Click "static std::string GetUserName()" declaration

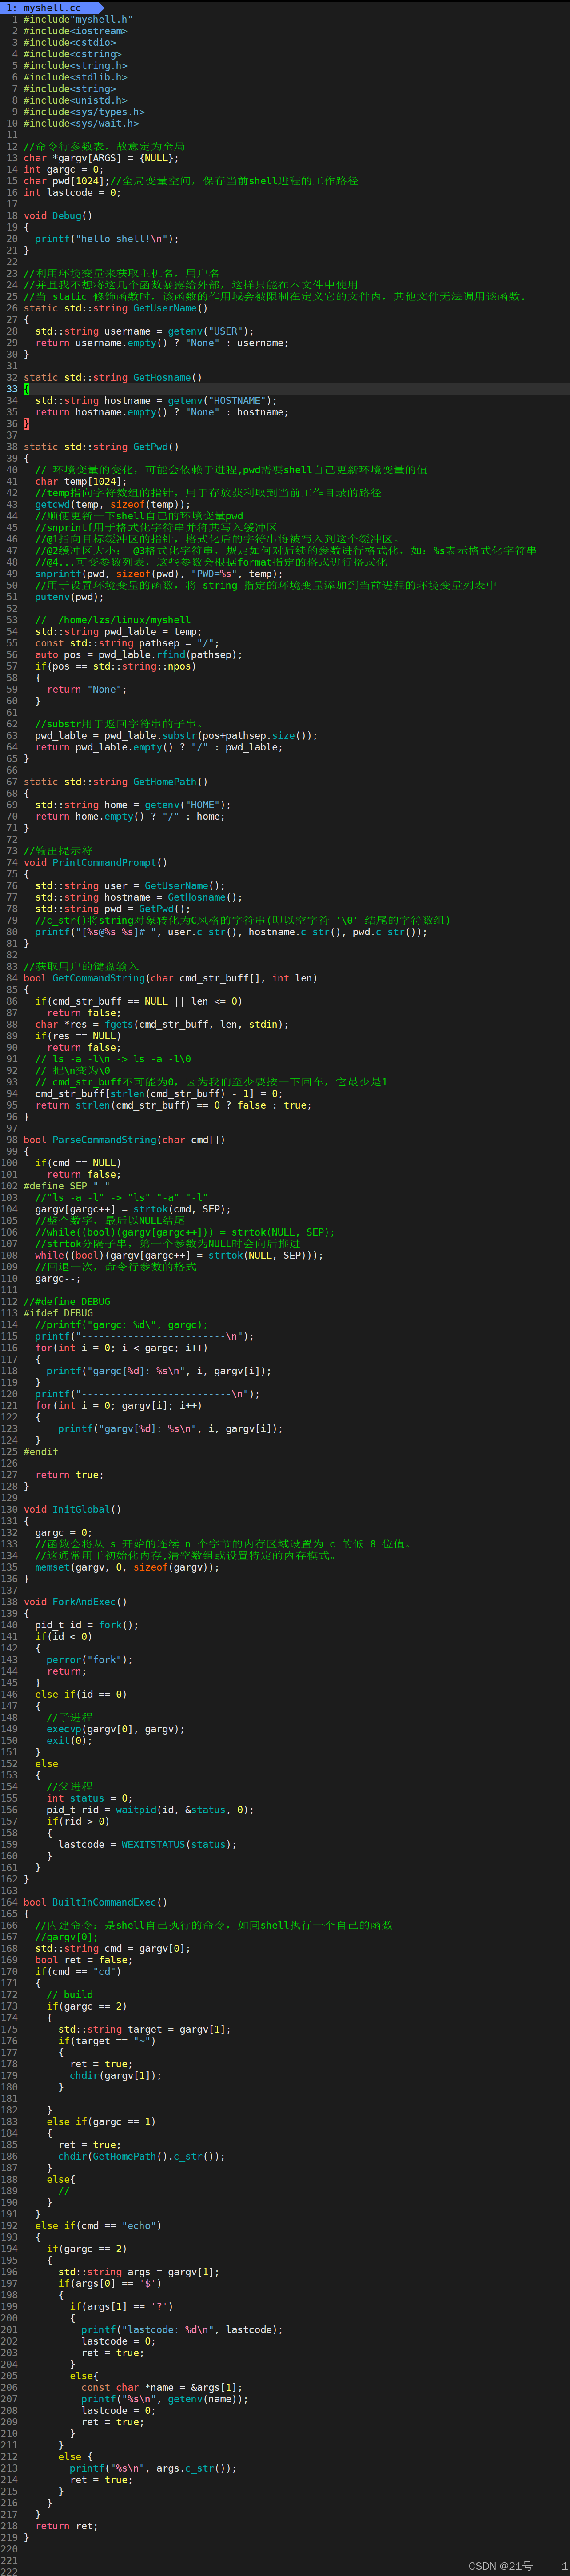[x=116, y=308]
